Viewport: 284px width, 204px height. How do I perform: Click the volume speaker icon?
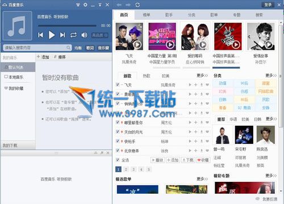click(x=84, y=35)
